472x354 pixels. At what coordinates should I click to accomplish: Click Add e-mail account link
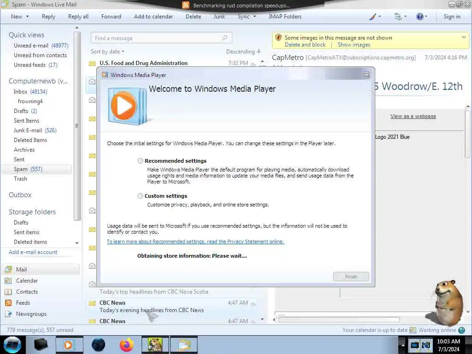pos(33,252)
